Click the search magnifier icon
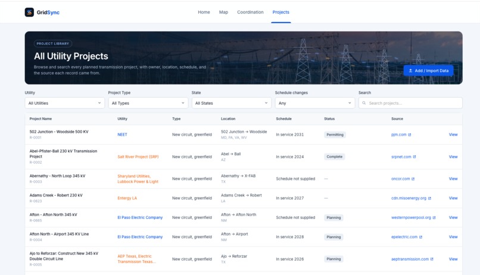 364,103
